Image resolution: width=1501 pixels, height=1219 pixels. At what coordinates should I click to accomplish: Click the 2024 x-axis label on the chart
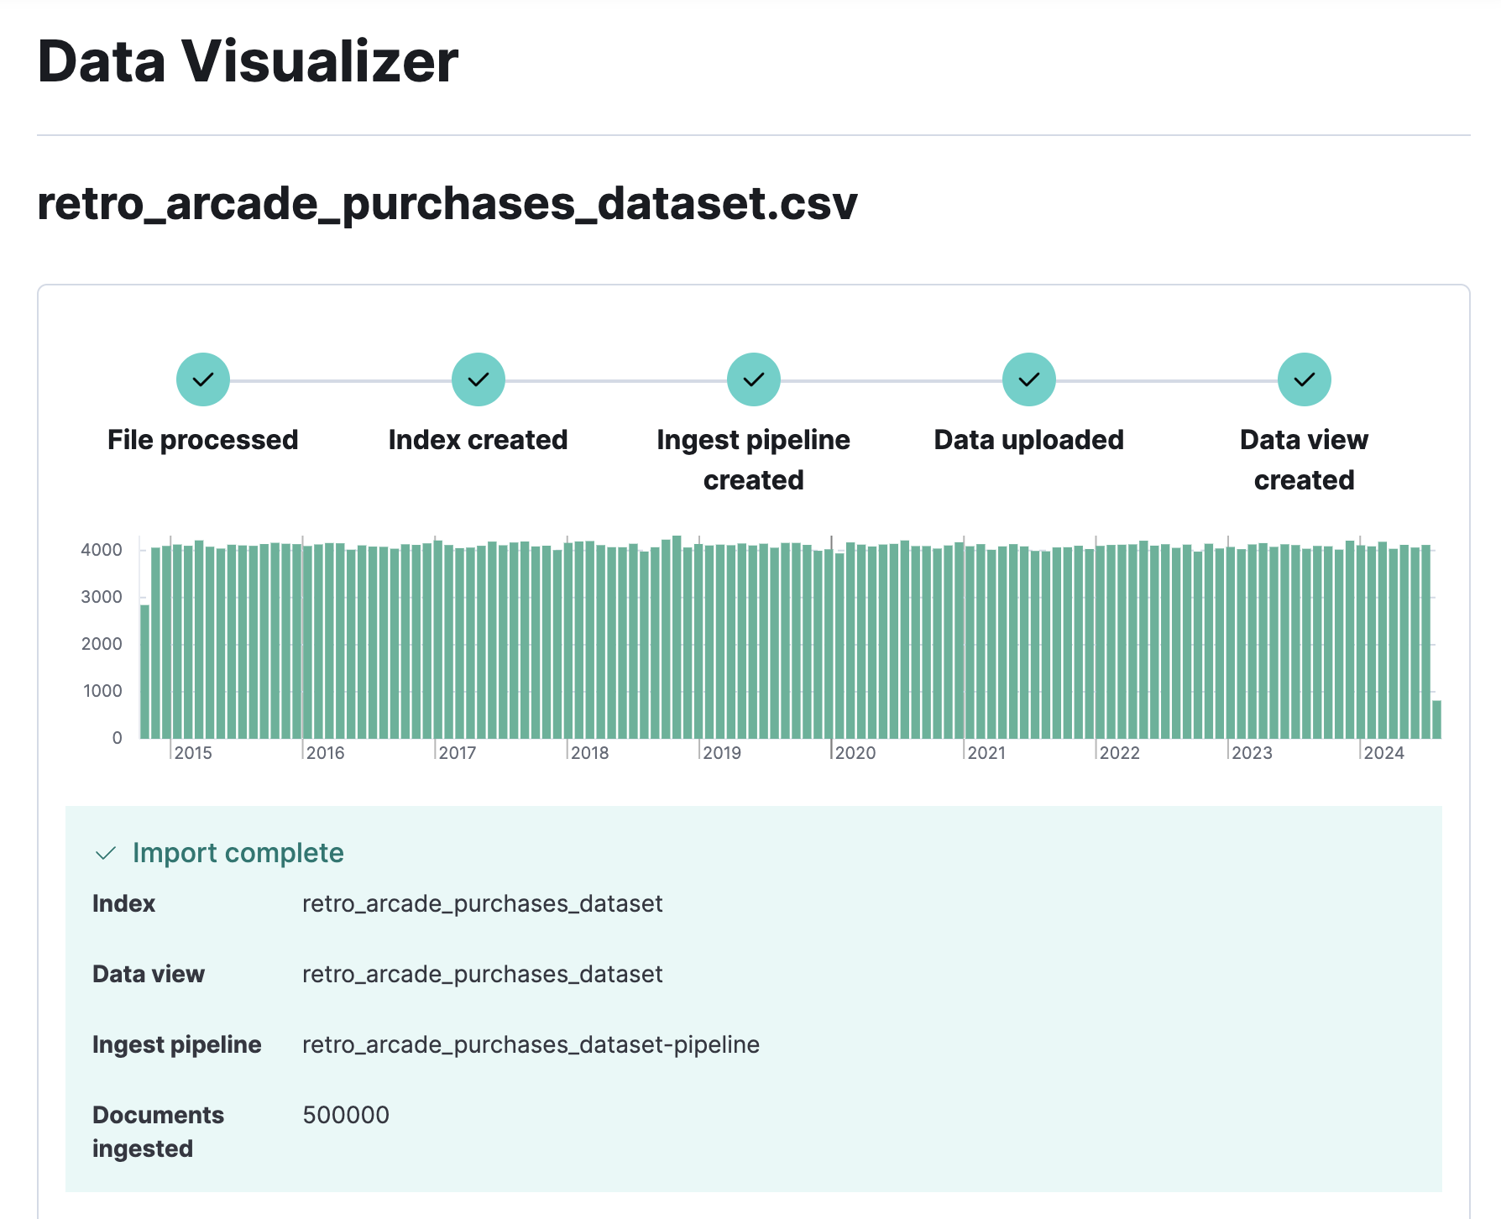[1384, 753]
